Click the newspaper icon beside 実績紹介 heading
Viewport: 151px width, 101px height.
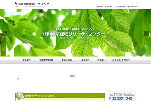[20, 96]
